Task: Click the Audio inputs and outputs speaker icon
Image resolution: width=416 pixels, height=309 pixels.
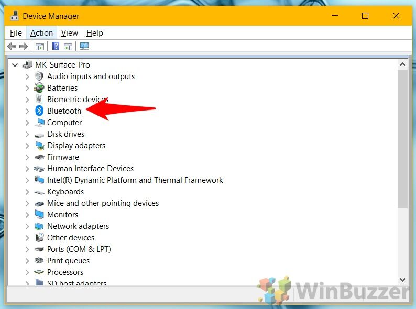Action: point(39,76)
